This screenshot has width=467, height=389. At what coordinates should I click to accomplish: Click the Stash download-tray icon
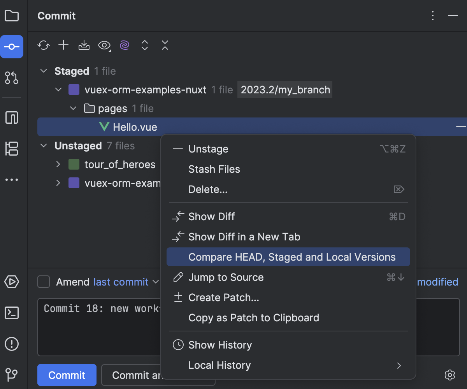84,46
